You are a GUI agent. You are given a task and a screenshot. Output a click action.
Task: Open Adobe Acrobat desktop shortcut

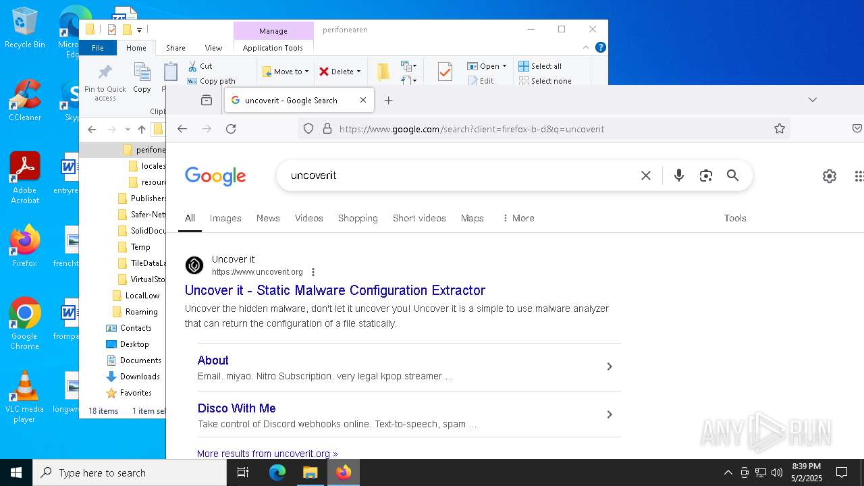pyautogui.click(x=24, y=178)
